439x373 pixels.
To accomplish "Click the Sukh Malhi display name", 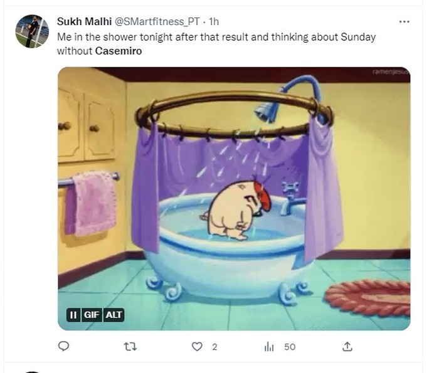I will tap(85, 22).
